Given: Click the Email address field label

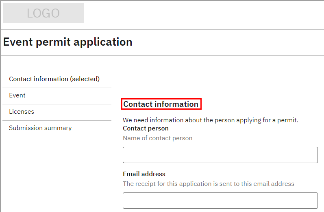Looking at the screenshot, I should click(144, 174).
